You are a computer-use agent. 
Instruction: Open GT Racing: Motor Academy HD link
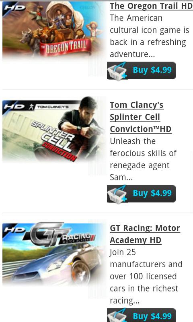coord(145,234)
